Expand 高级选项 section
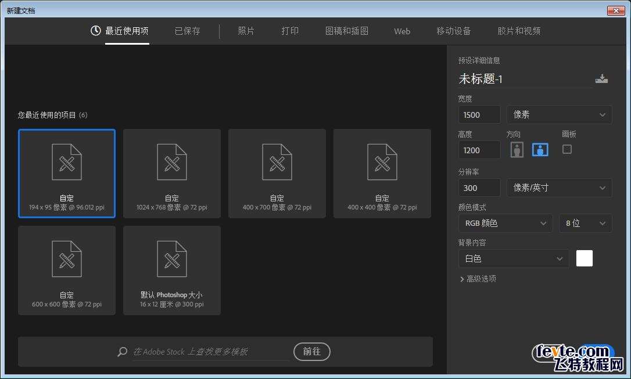Viewport: 631px width, 379px height. 478,279
